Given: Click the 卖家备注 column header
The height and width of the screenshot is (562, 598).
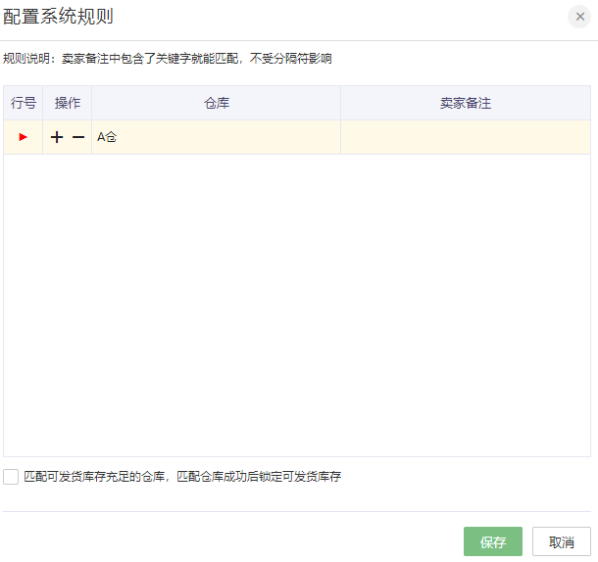Looking at the screenshot, I should click(x=466, y=103).
